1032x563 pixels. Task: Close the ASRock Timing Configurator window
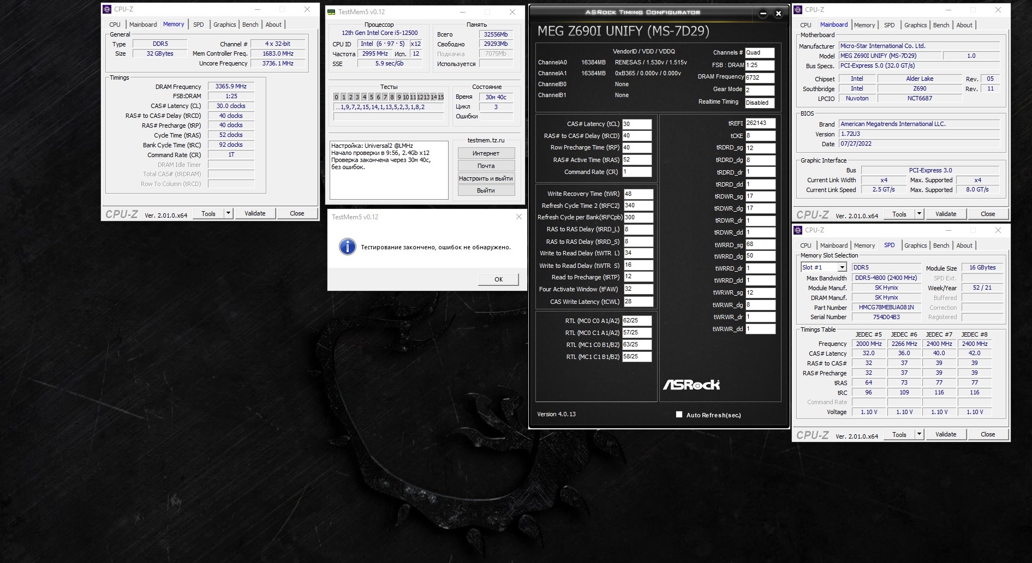tap(779, 13)
